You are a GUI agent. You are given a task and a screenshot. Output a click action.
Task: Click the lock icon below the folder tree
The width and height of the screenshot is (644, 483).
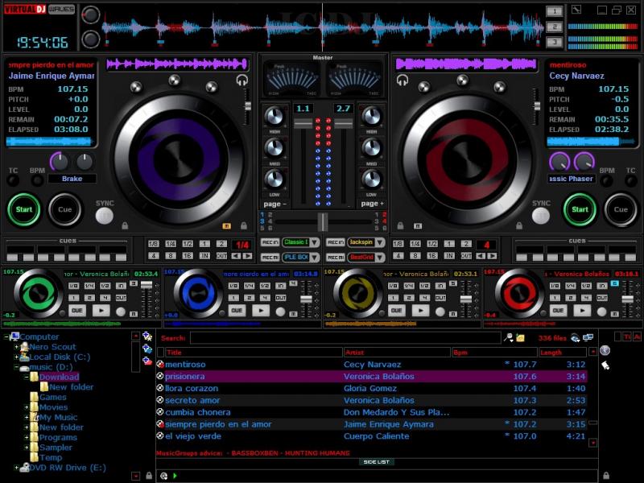click(149, 476)
